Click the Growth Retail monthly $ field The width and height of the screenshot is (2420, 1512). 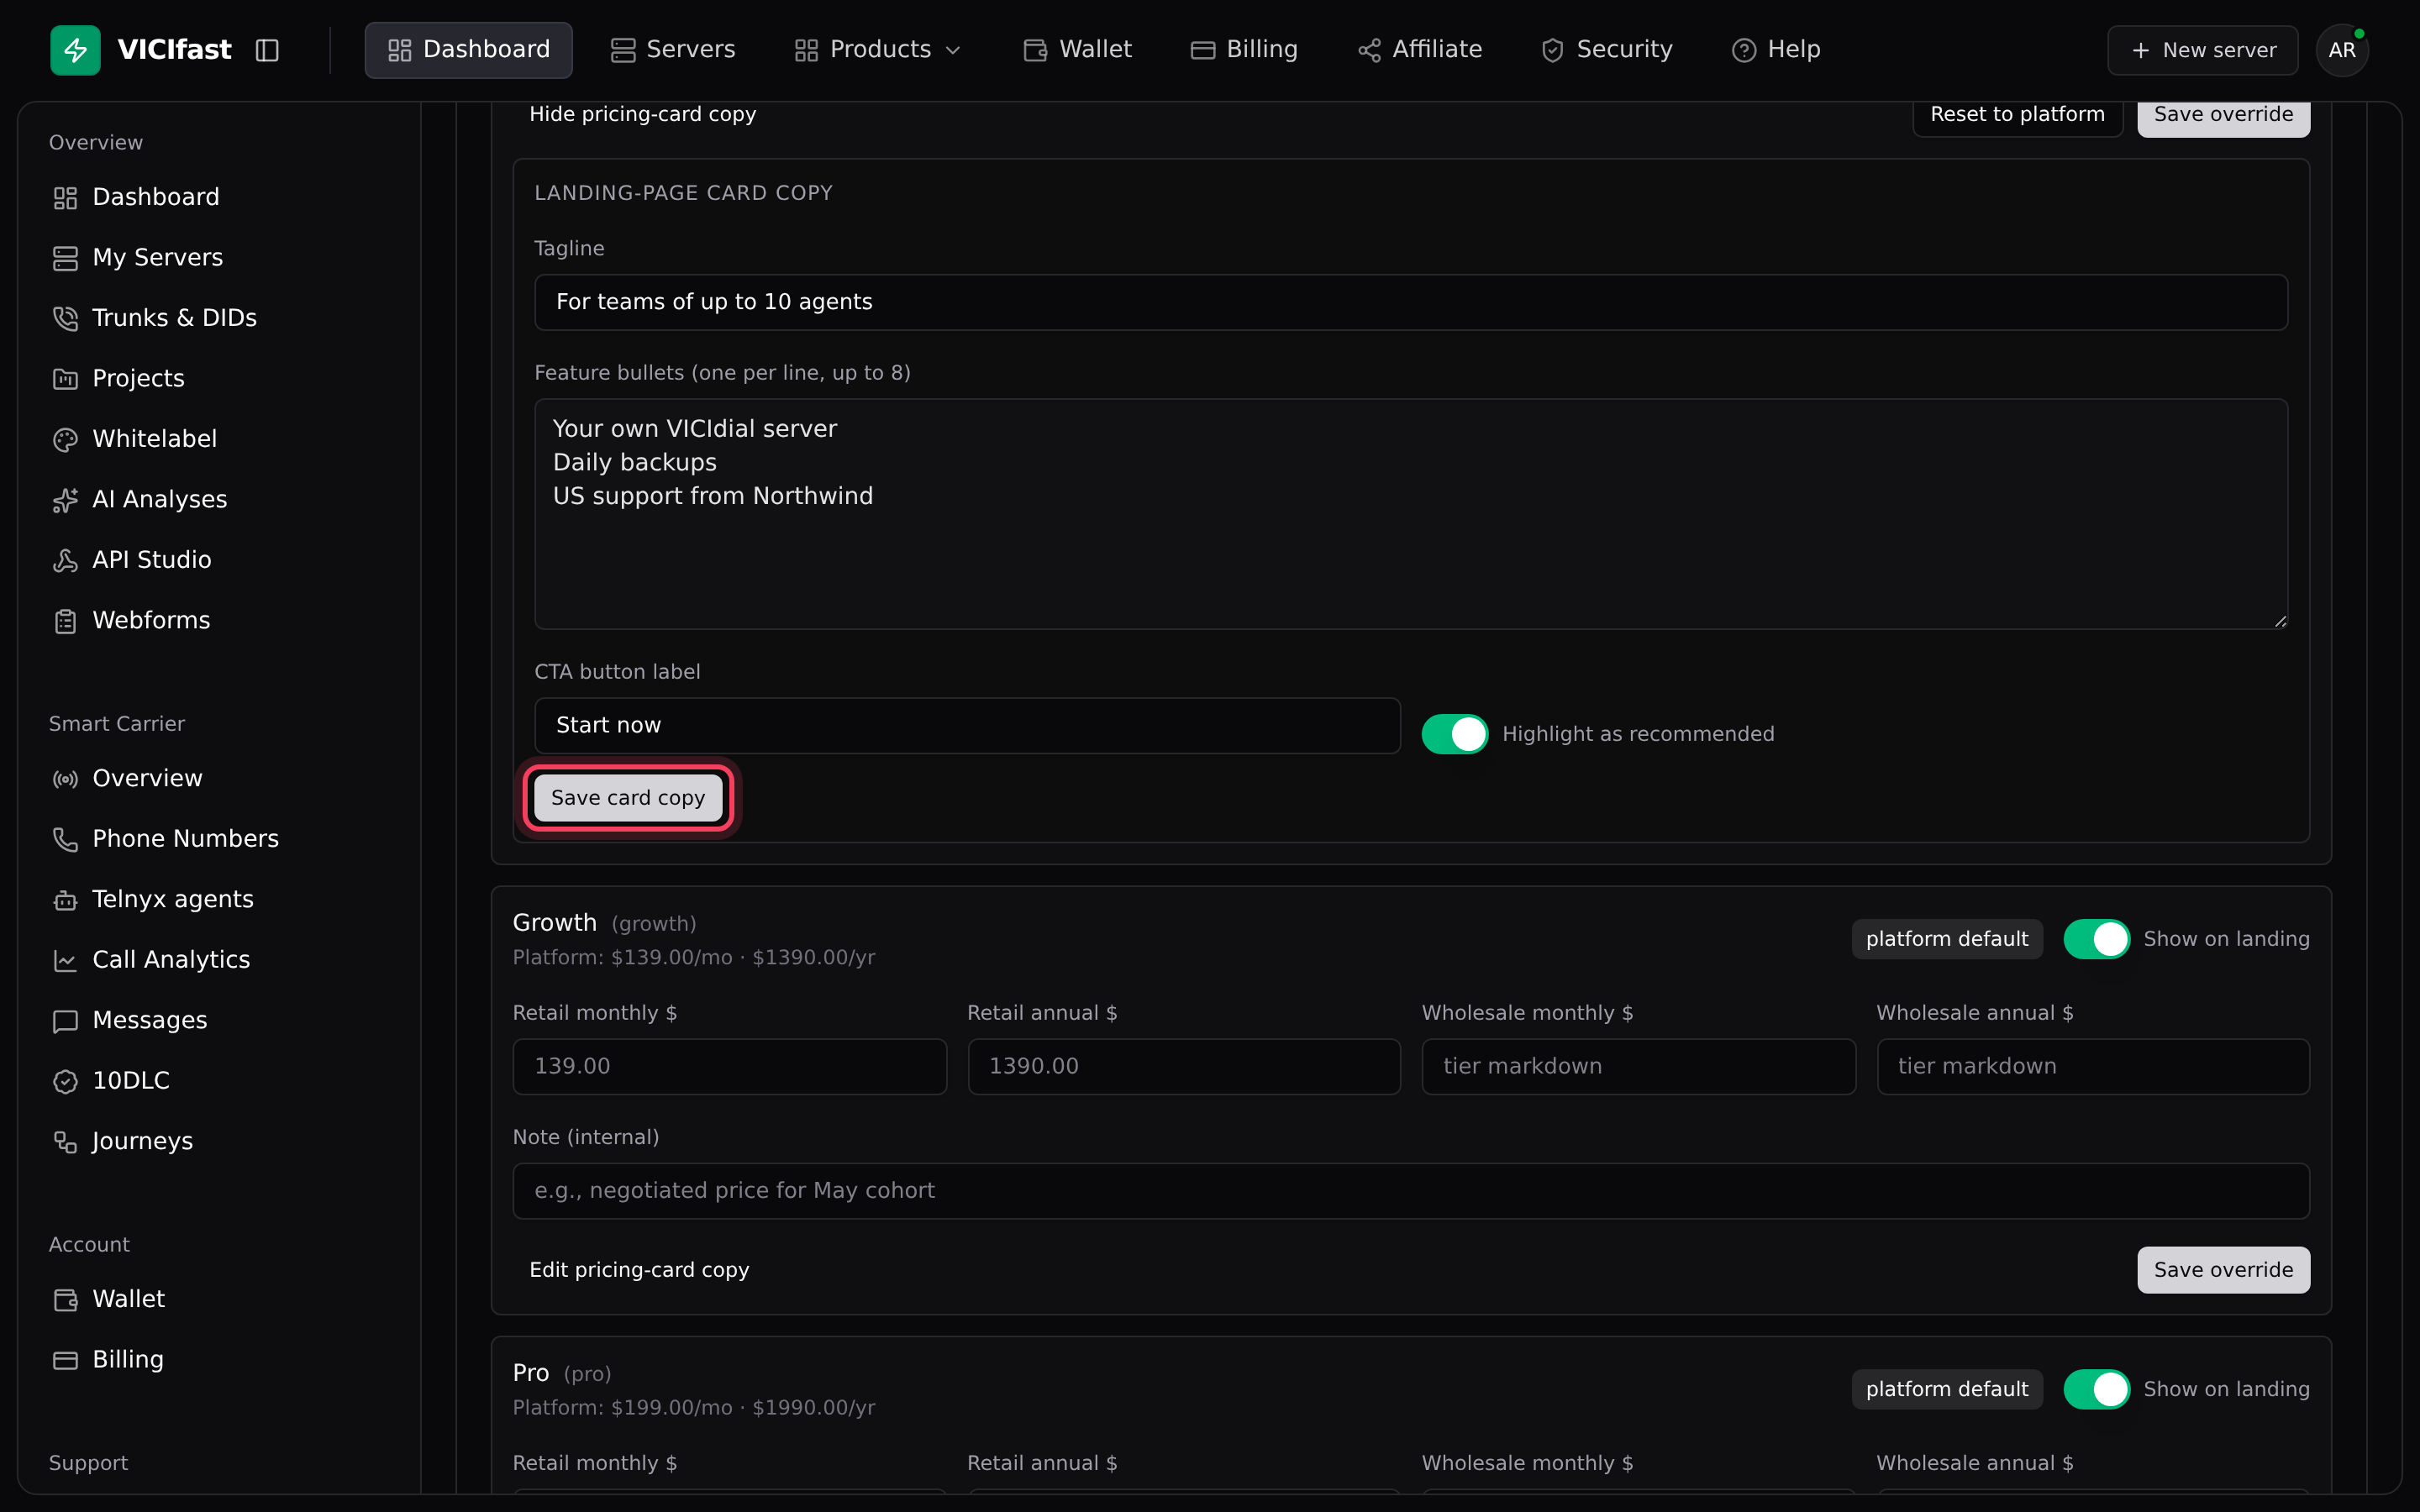point(729,1066)
